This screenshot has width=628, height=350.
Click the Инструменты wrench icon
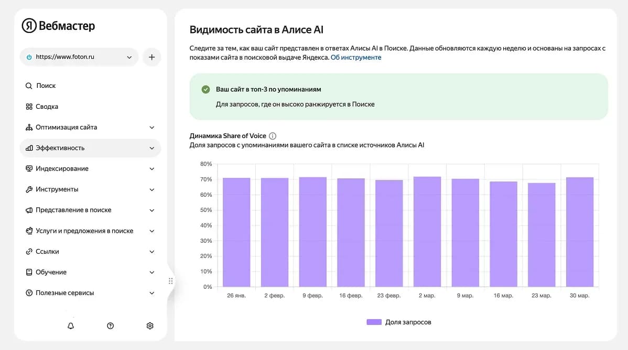[x=29, y=189]
